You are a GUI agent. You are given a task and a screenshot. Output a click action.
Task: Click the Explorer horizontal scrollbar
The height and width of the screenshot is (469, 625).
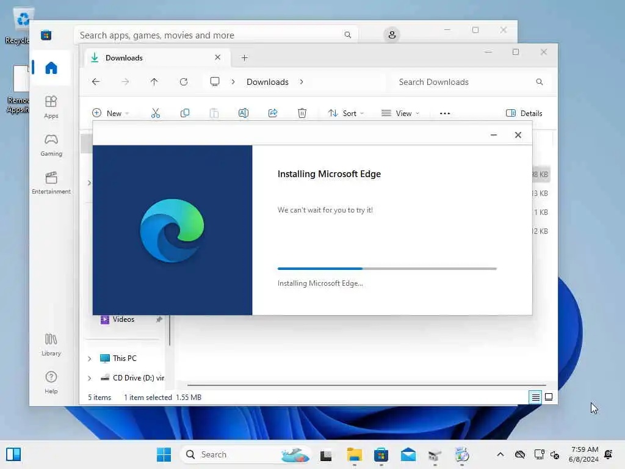[366, 385]
